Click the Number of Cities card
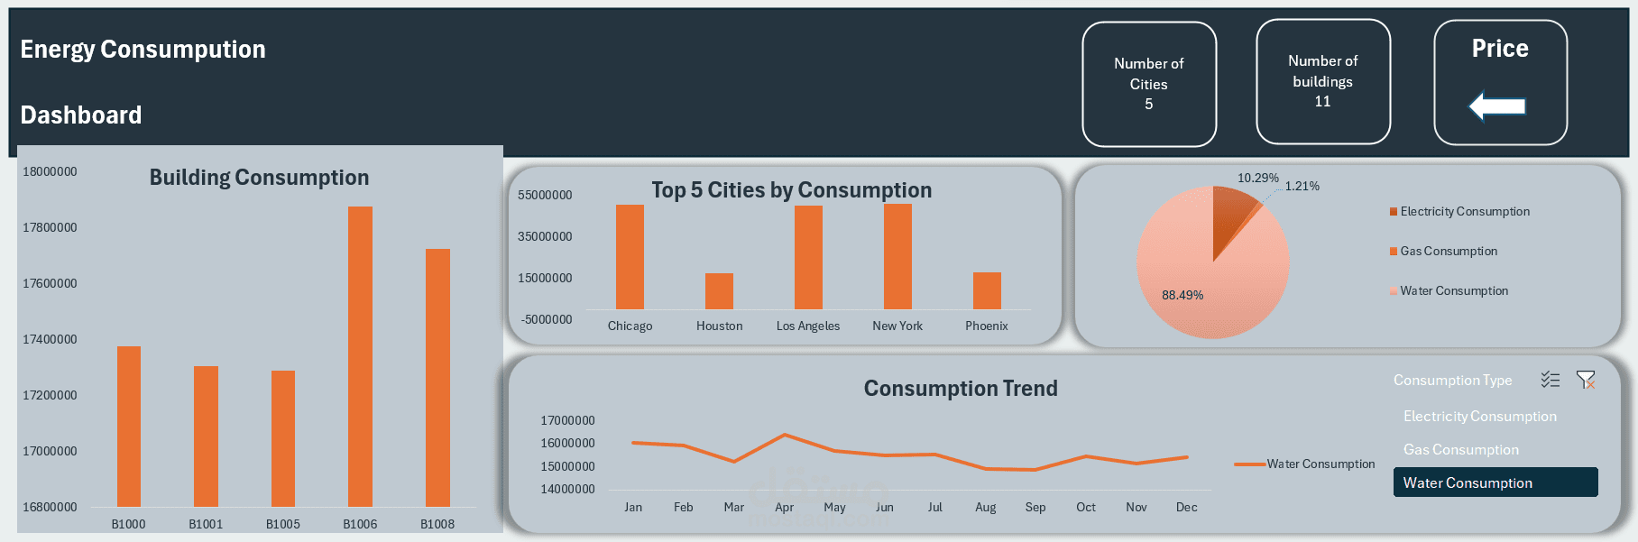Image resolution: width=1638 pixels, height=542 pixels. point(1149,84)
